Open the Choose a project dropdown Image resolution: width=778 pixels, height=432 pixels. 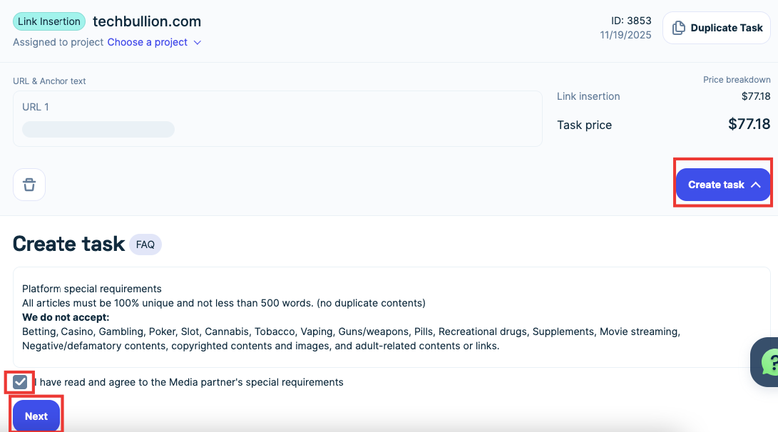pos(148,42)
